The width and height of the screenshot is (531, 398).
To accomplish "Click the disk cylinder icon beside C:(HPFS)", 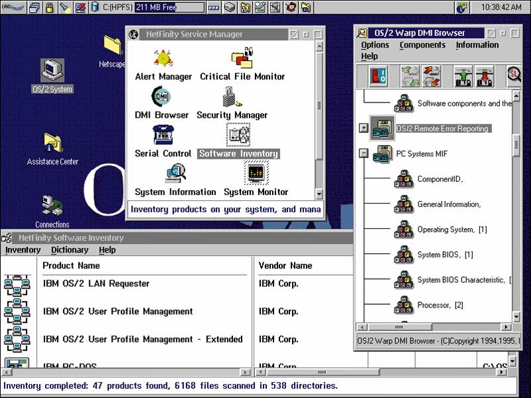I will click(x=95, y=7).
